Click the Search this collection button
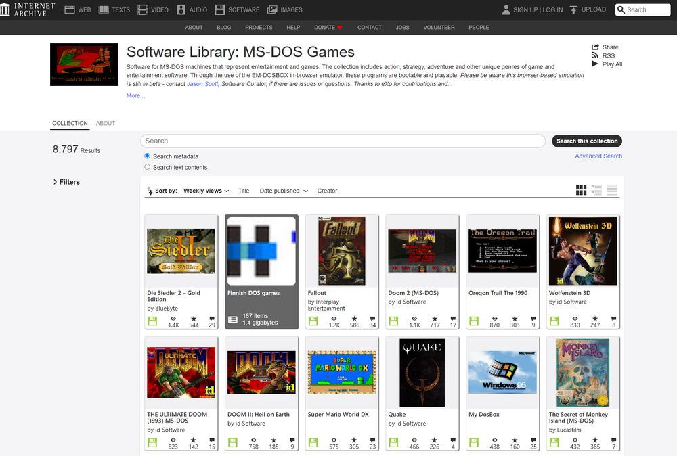Viewport: 677px width, 456px height. coord(587,141)
